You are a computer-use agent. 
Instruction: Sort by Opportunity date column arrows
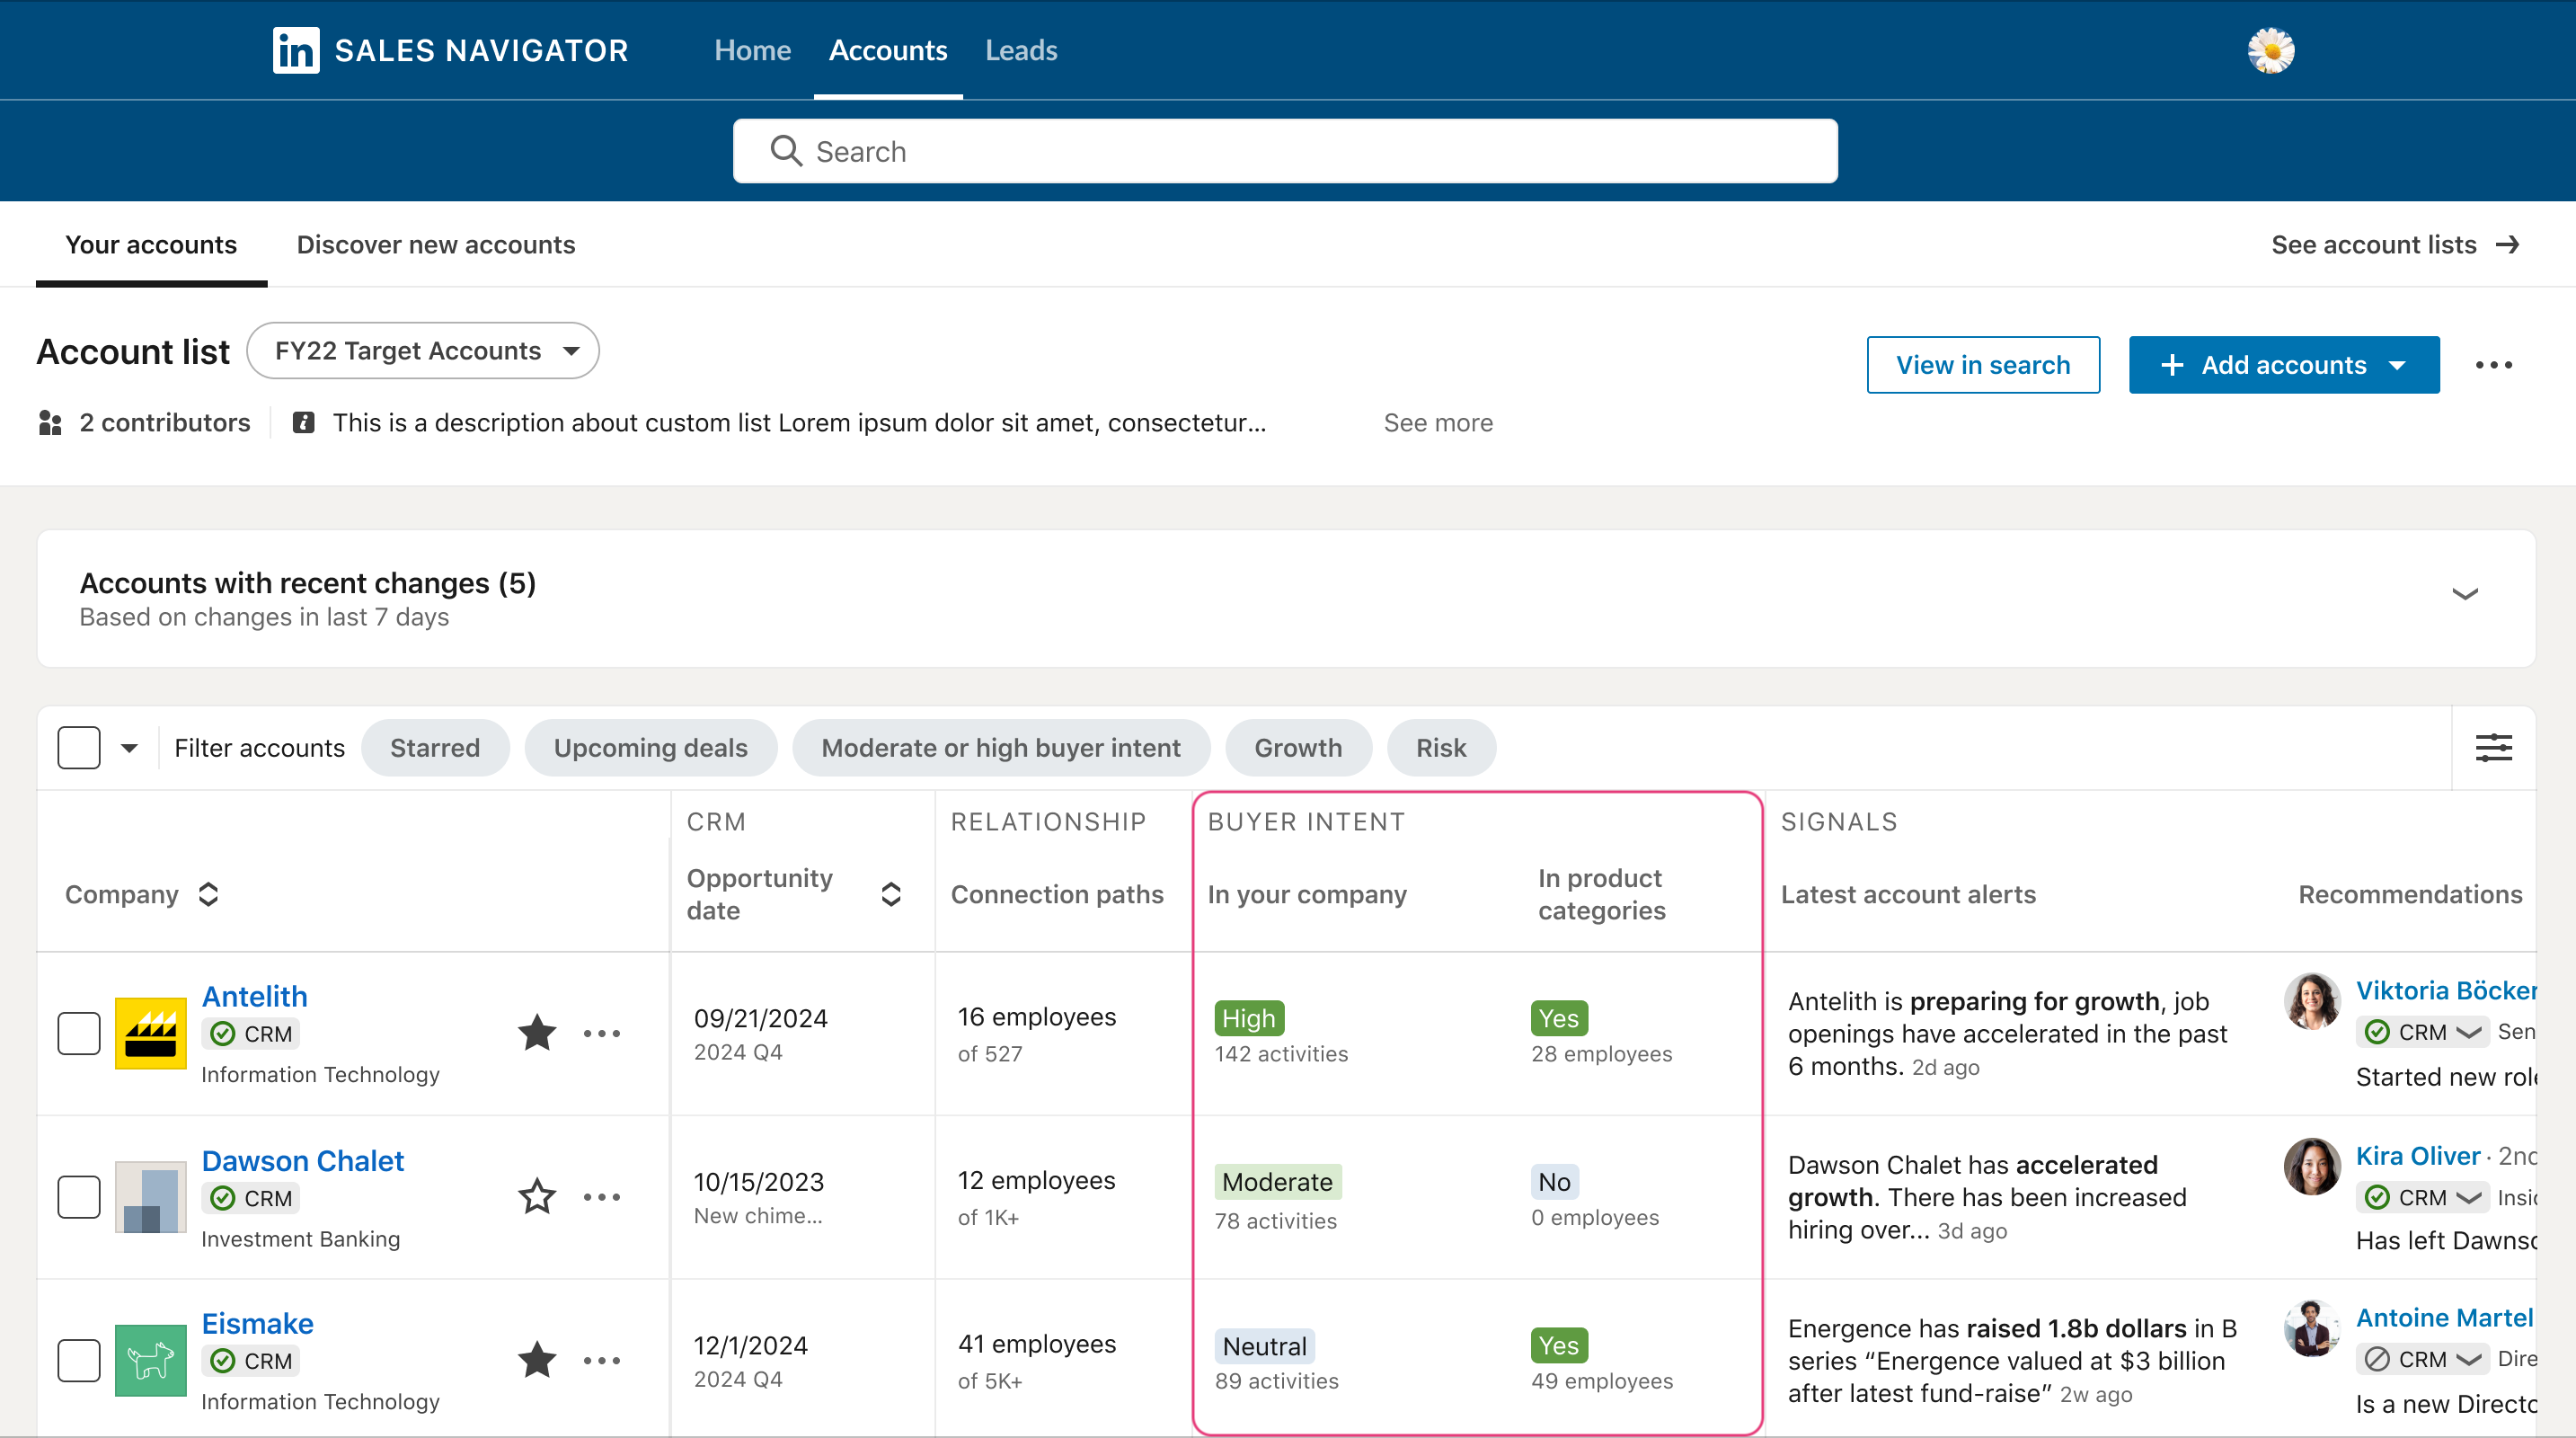tap(891, 894)
